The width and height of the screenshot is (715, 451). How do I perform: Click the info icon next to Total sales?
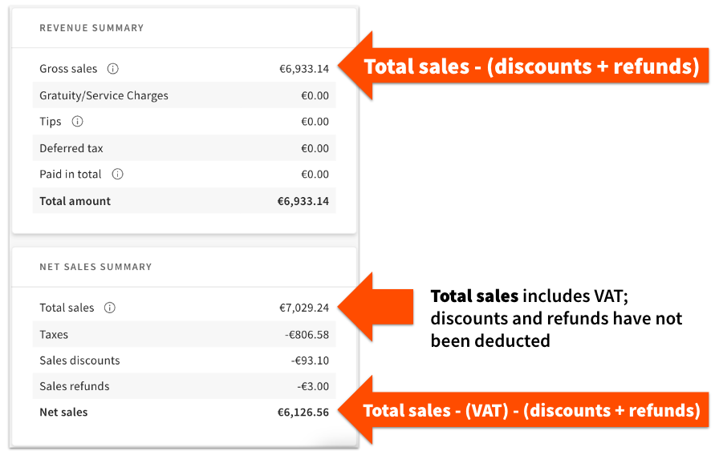coord(110,308)
